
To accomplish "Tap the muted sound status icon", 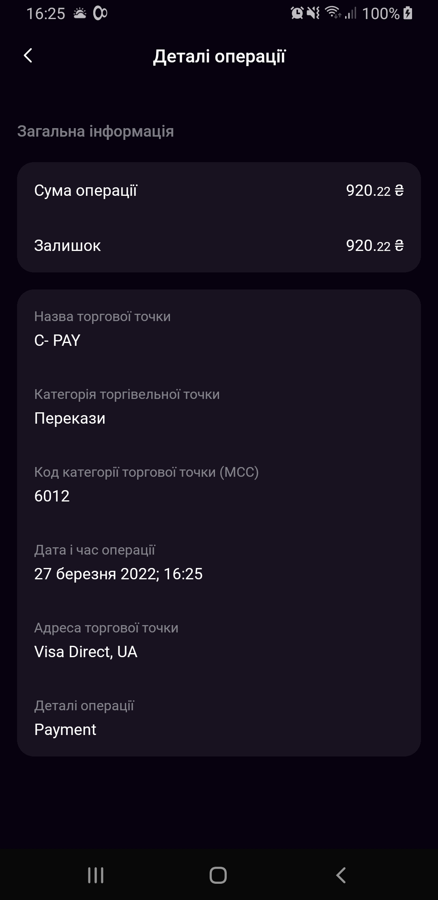I will click(x=313, y=13).
